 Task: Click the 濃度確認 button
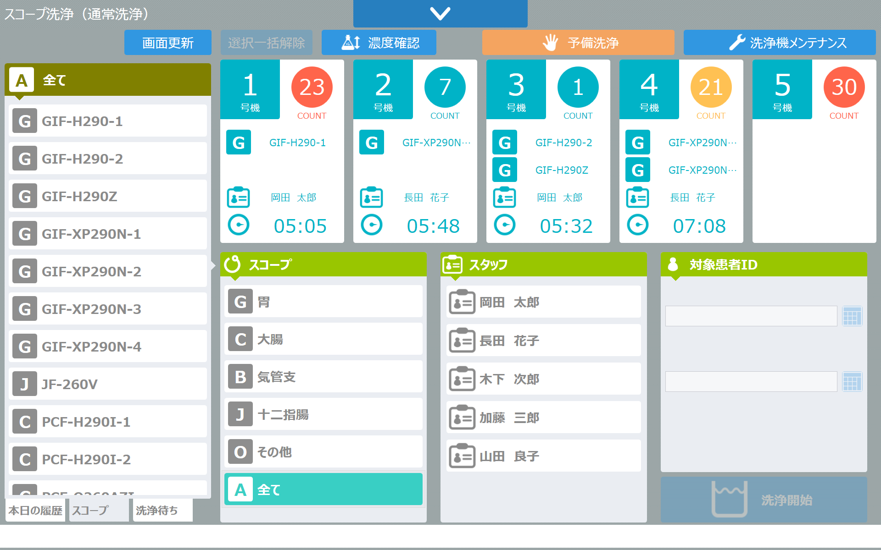pyautogui.click(x=379, y=43)
